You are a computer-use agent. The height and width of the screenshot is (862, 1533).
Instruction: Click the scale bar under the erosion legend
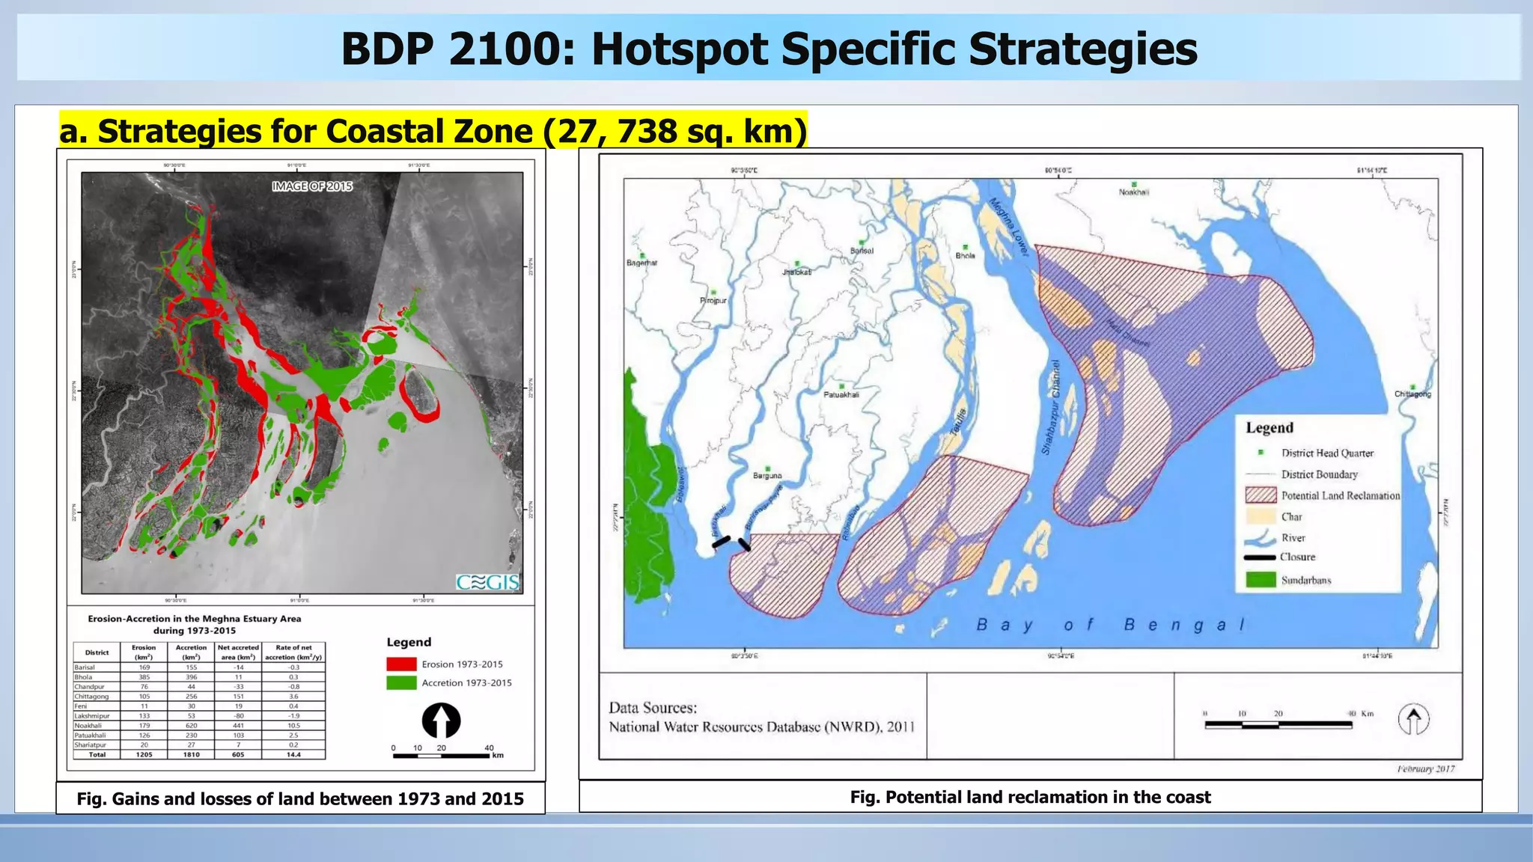442,756
